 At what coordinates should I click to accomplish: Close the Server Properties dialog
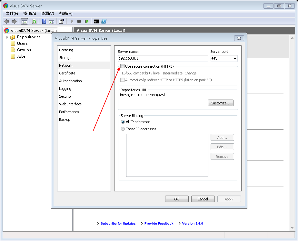coord(239,38)
